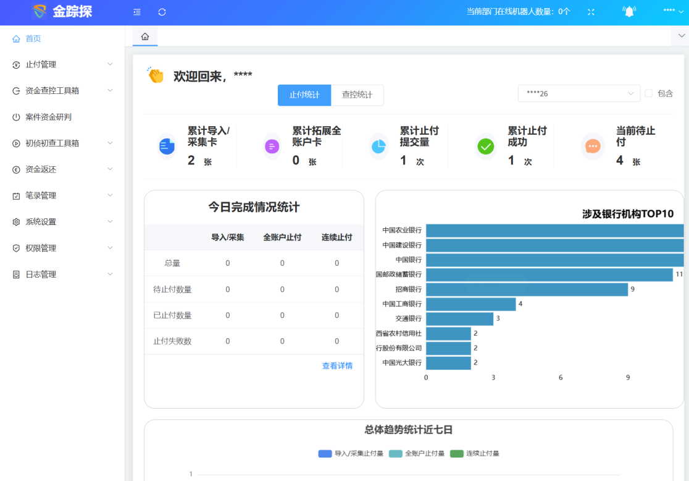Click the waving hand welcome icon

point(156,75)
